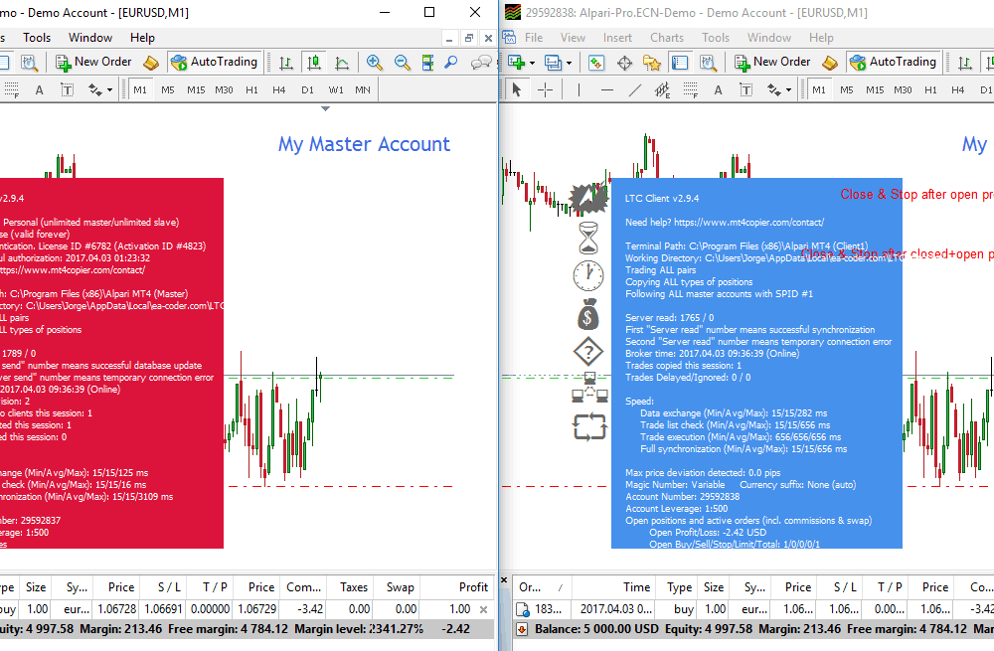Click New Order in Client window
The width and height of the screenshot is (994, 651).
772,63
